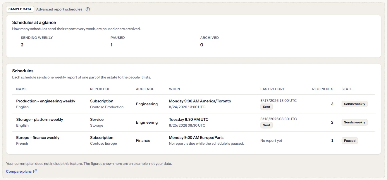Select Storage - platform weekly schedule name

coord(39,120)
